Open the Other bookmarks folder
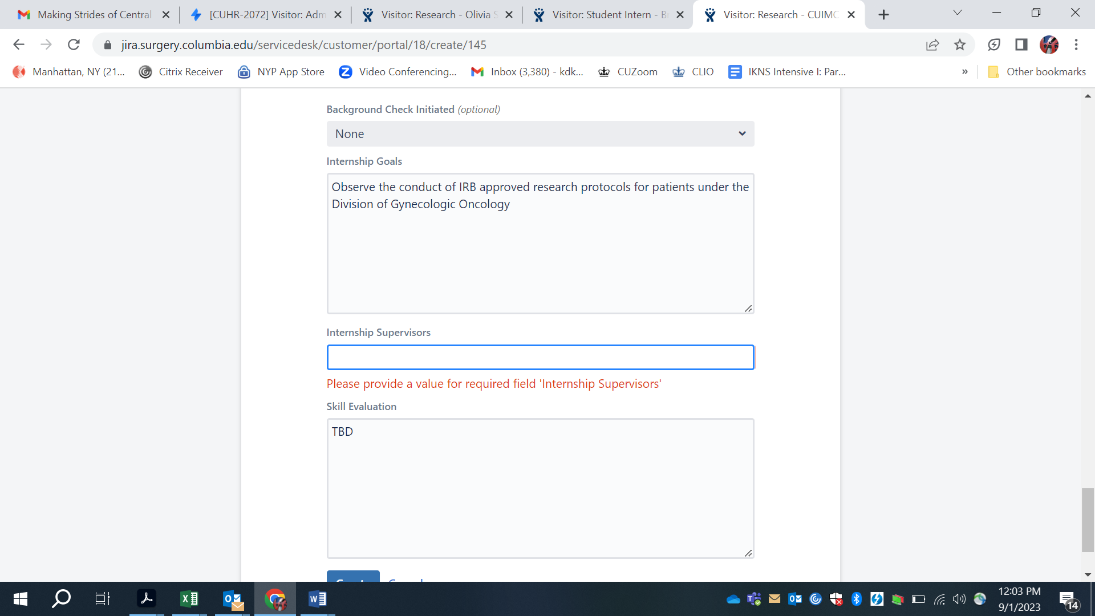This screenshot has width=1095, height=616. pyautogui.click(x=1037, y=72)
